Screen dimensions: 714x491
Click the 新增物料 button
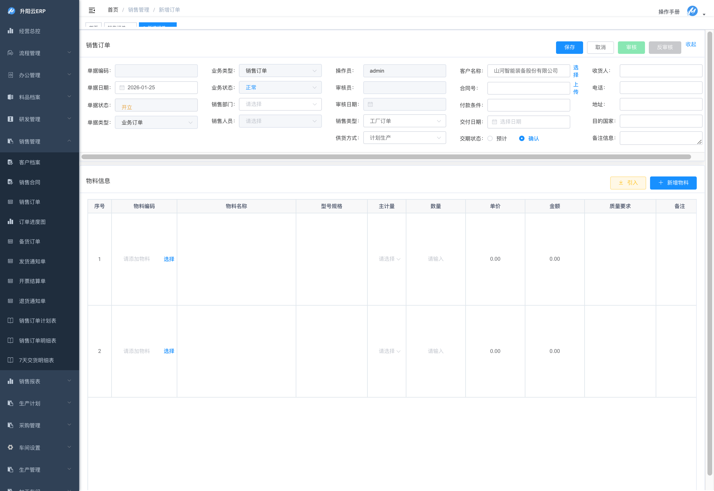673,183
